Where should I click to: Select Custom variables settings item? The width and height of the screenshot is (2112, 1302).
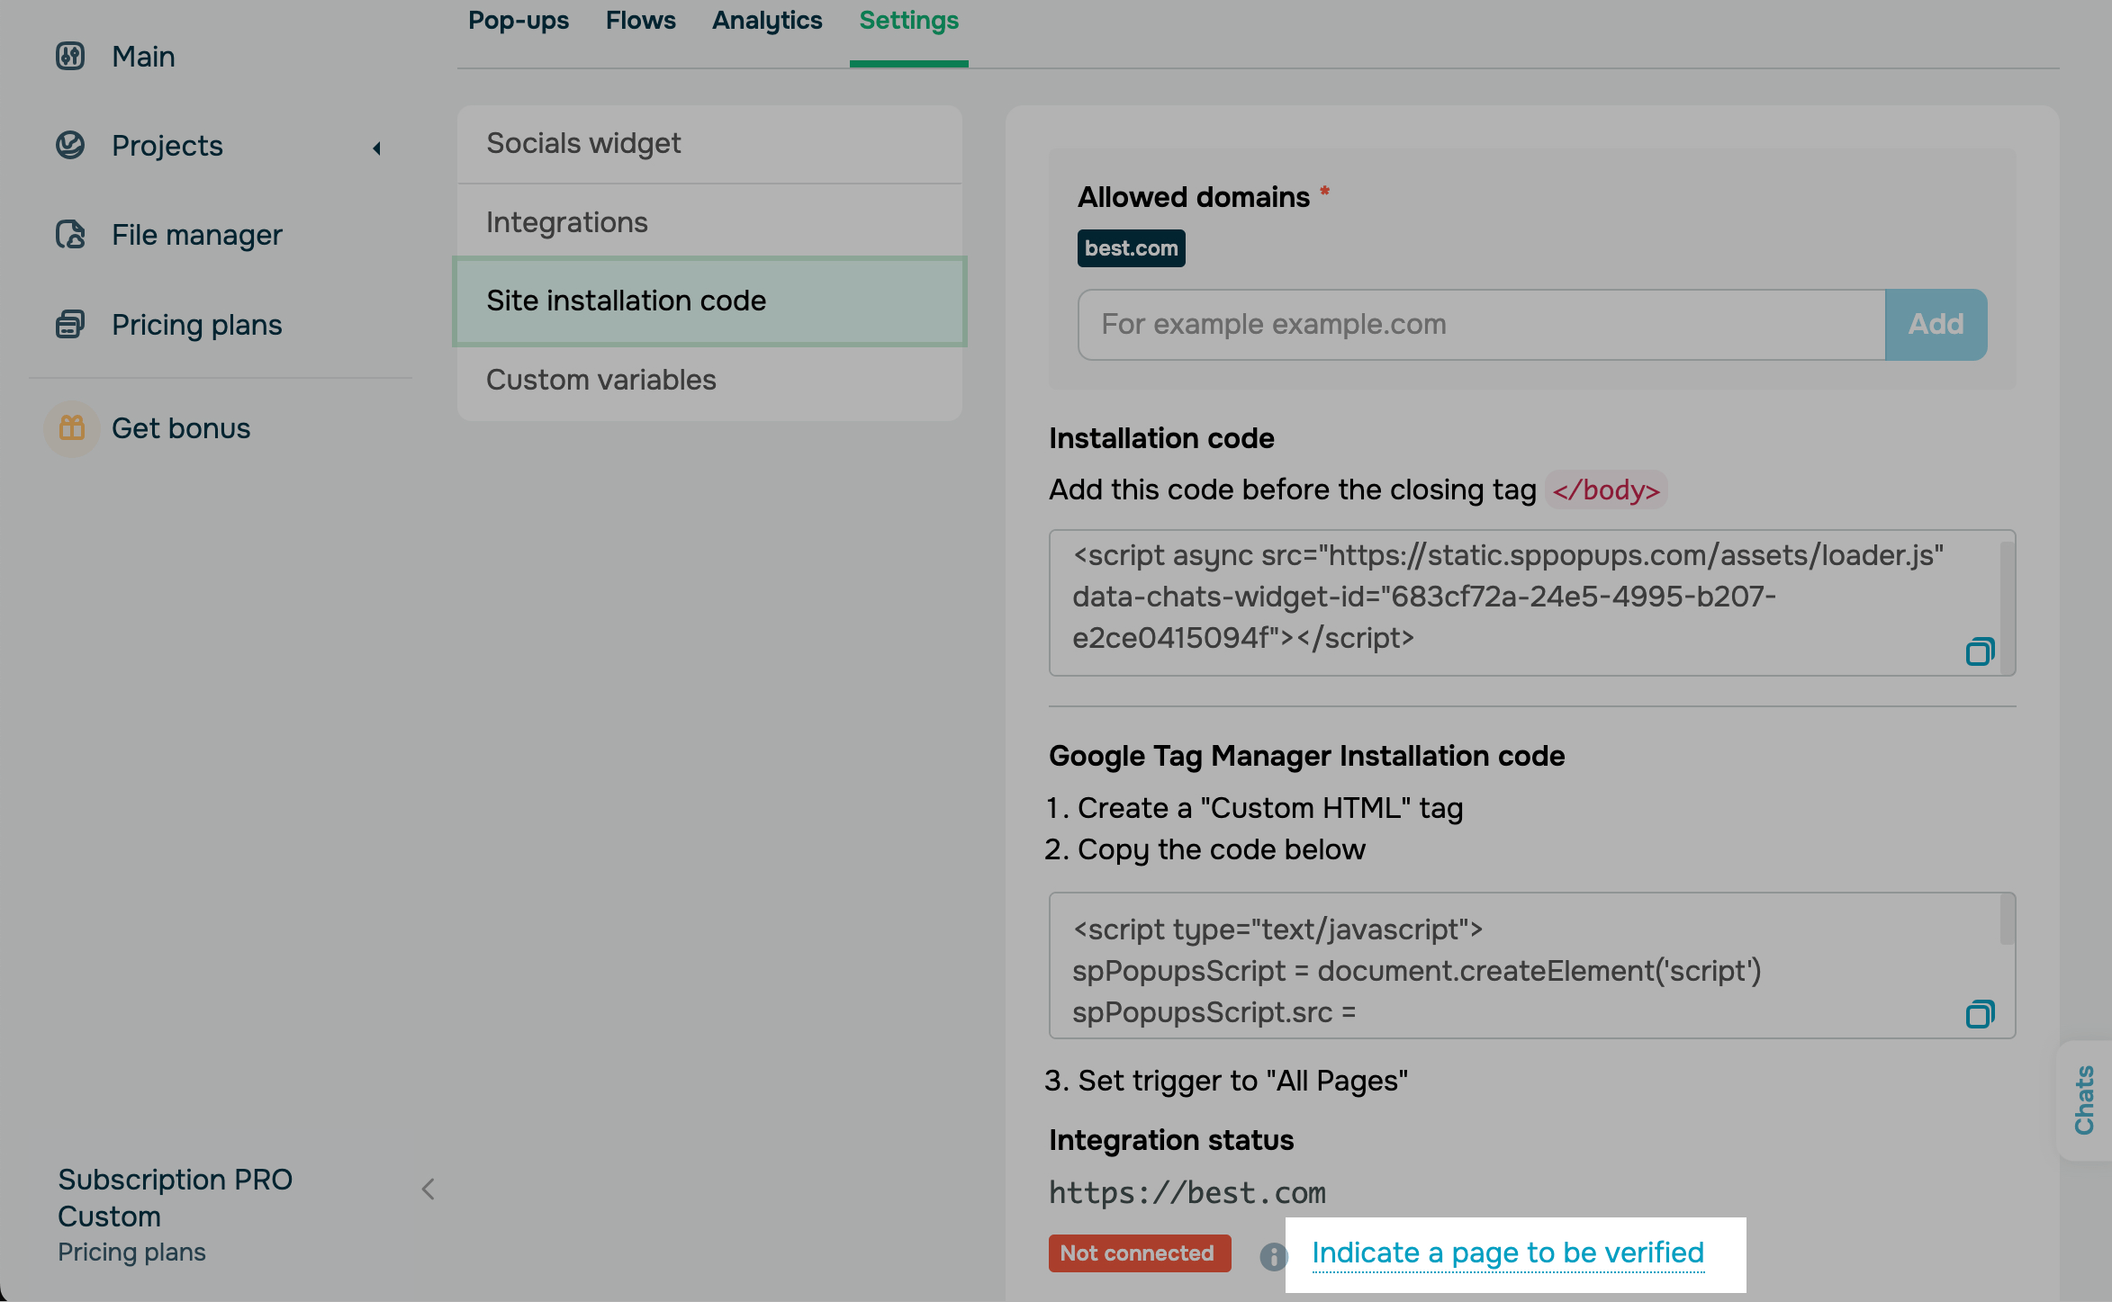coord(600,380)
